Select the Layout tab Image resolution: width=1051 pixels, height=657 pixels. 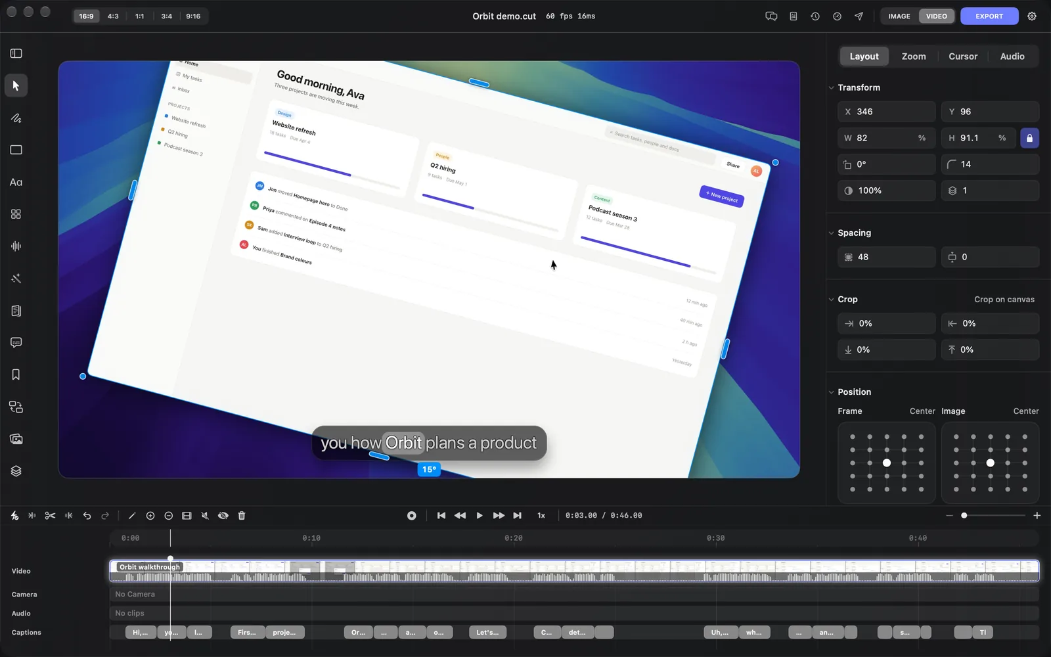pos(864,57)
